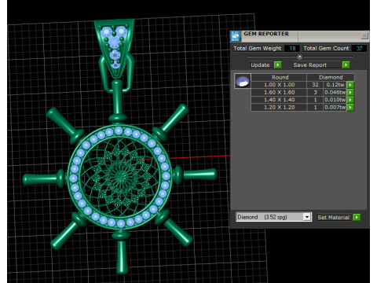Screen dimensions: 377x283
Task: Click the Update green arrow button
Action: (x=278, y=64)
